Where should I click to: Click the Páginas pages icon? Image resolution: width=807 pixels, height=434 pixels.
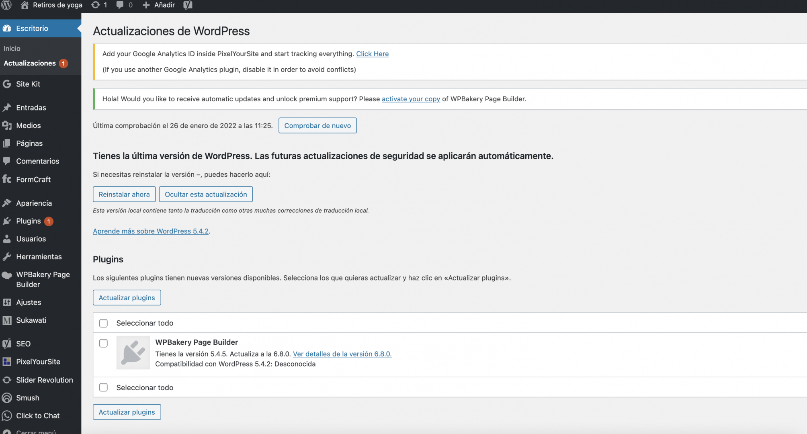click(7, 143)
